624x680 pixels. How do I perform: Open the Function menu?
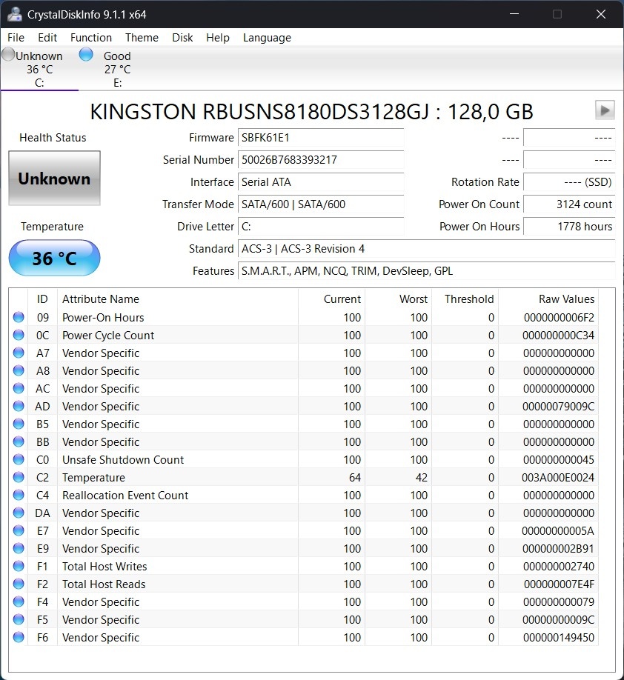coord(91,38)
